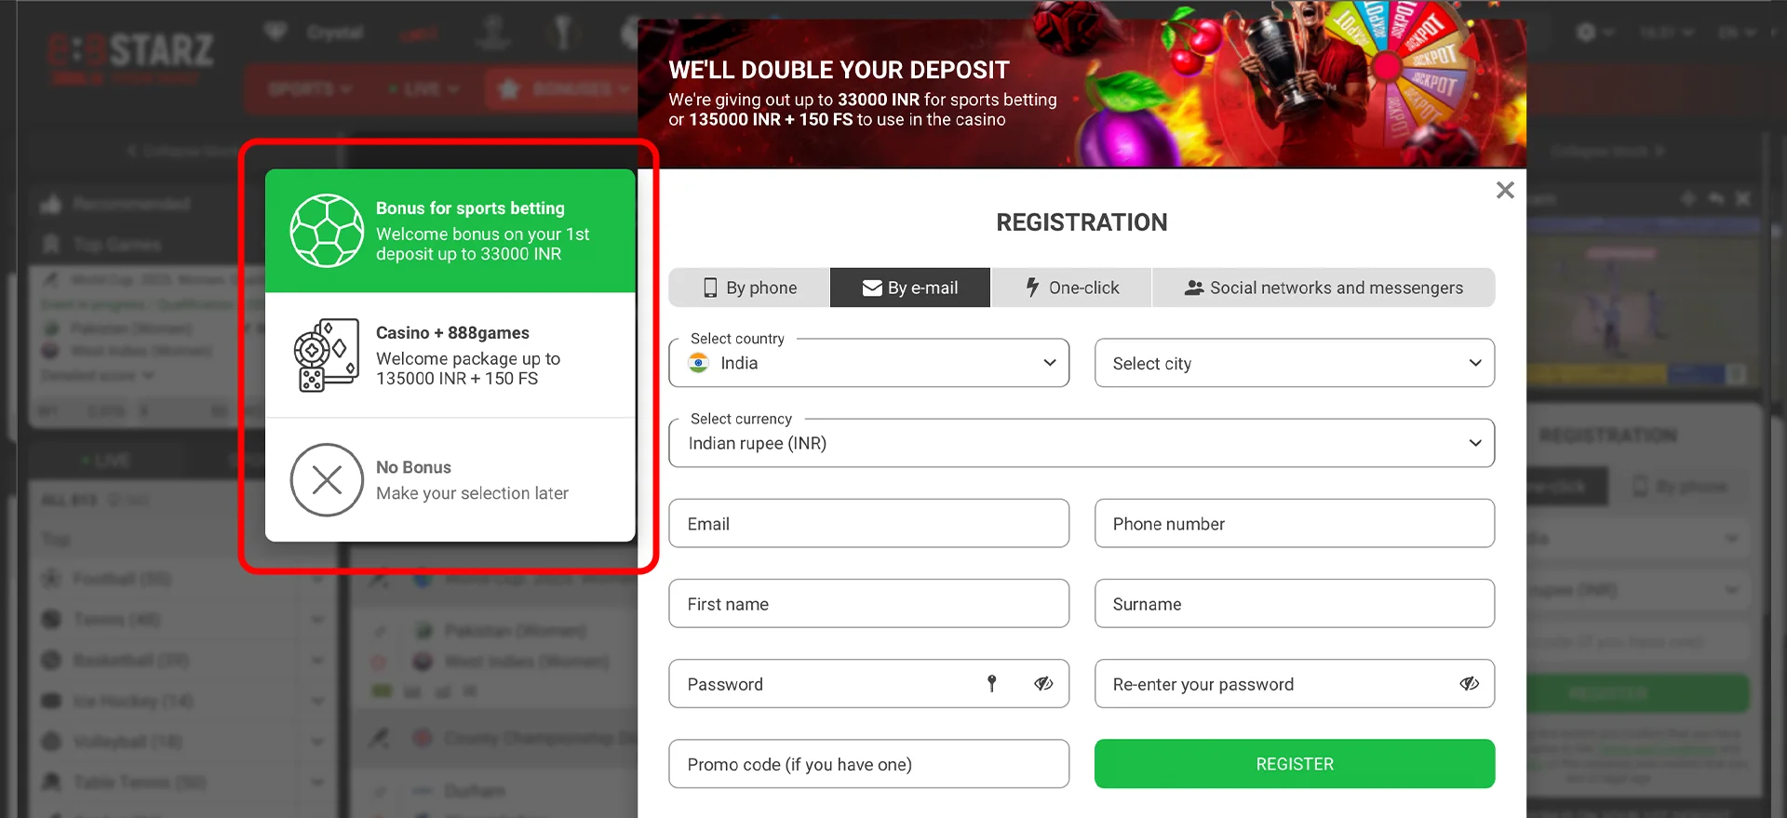Click the promo code input field
The image size is (1787, 818).
click(867, 763)
